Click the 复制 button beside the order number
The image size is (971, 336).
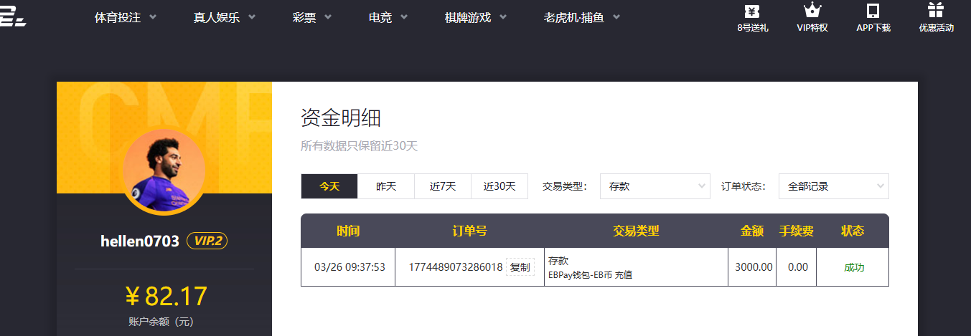(x=520, y=267)
